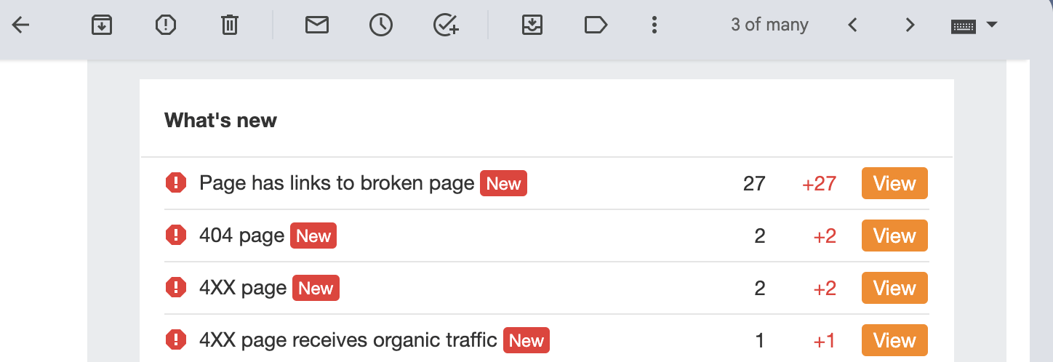Open the Labels menu

(x=596, y=25)
